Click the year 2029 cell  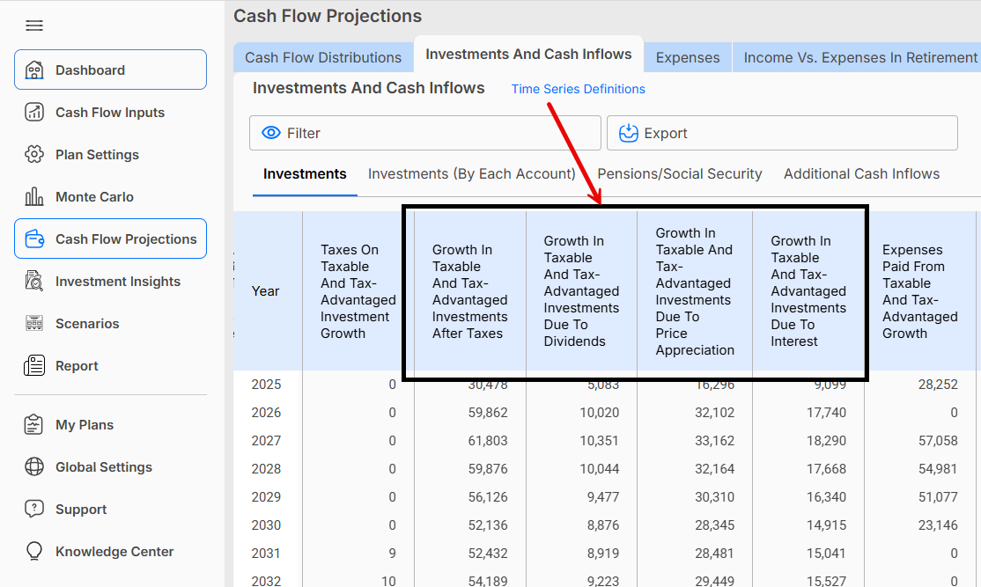[267, 497]
